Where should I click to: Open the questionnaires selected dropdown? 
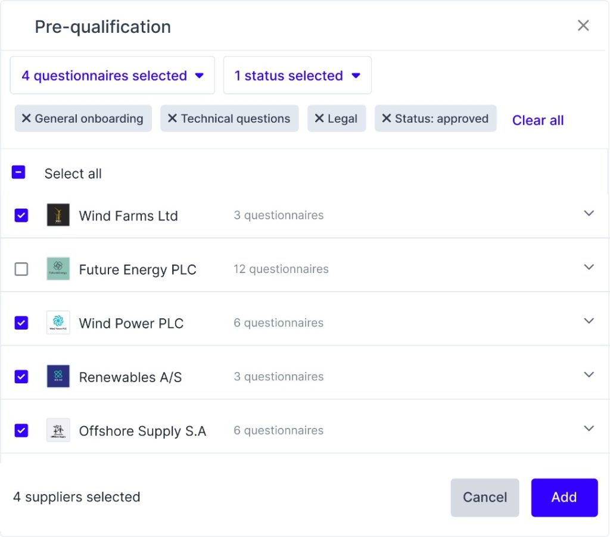pyautogui.click(x=113, y=75)
